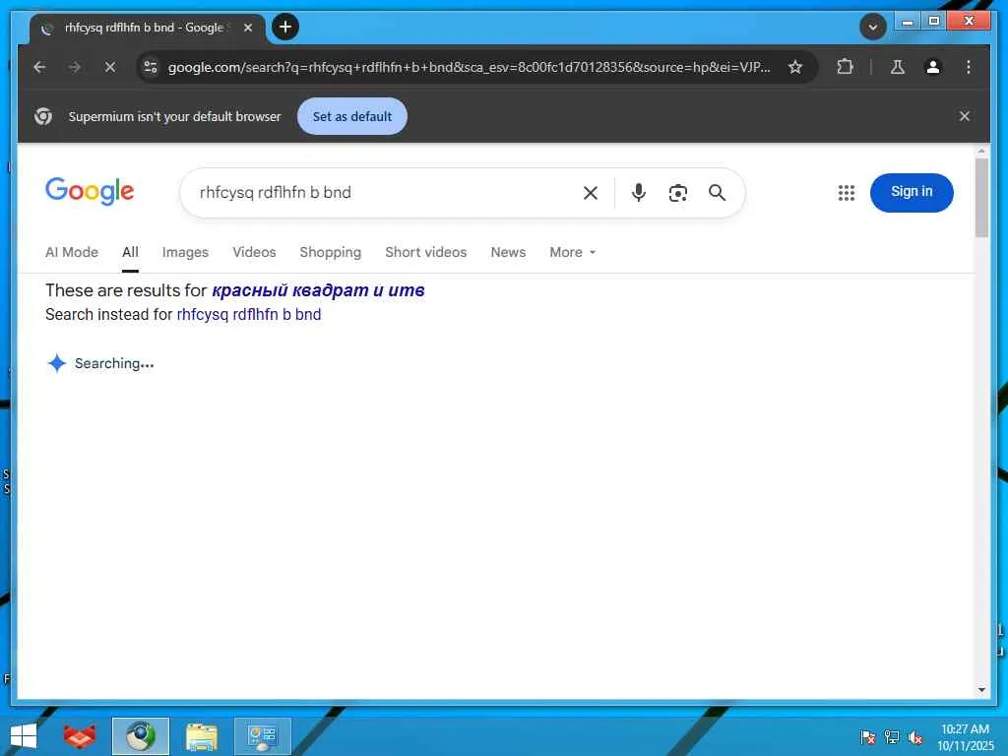This screenshot has height=756, width=1008.
Task: Open File Explorer from taskbar
Action: (x=202, y=736)
